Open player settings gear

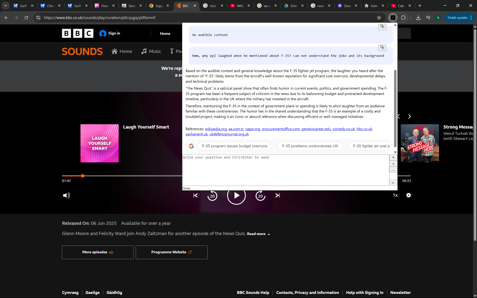408,195
